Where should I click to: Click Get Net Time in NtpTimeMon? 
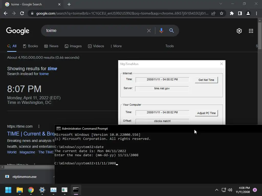[x=206, y=80]
